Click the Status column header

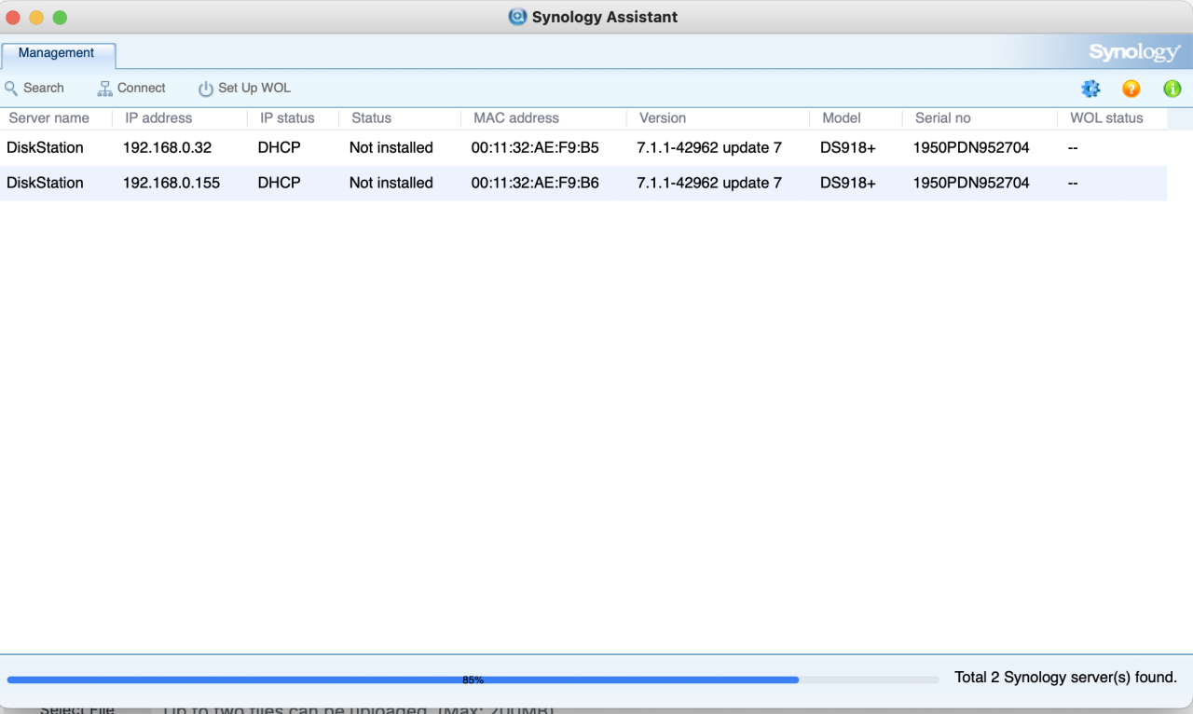[371, 118]
